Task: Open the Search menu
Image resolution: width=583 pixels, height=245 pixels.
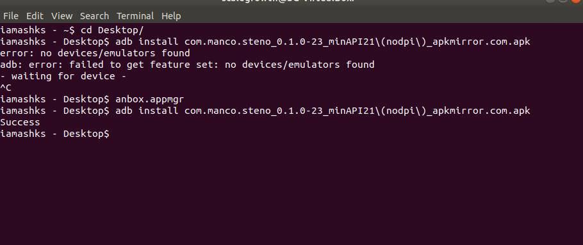Action: point(94,16)
